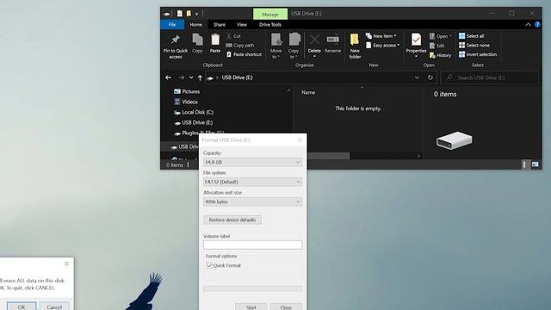Click Cancel in the warning dialog

54,307
